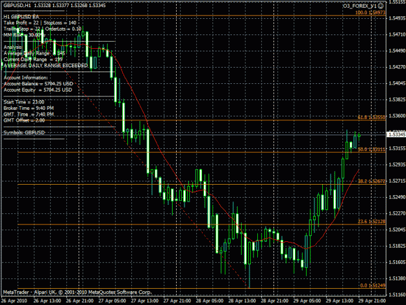Click the 1.52270 price axis value

point(397,213)
